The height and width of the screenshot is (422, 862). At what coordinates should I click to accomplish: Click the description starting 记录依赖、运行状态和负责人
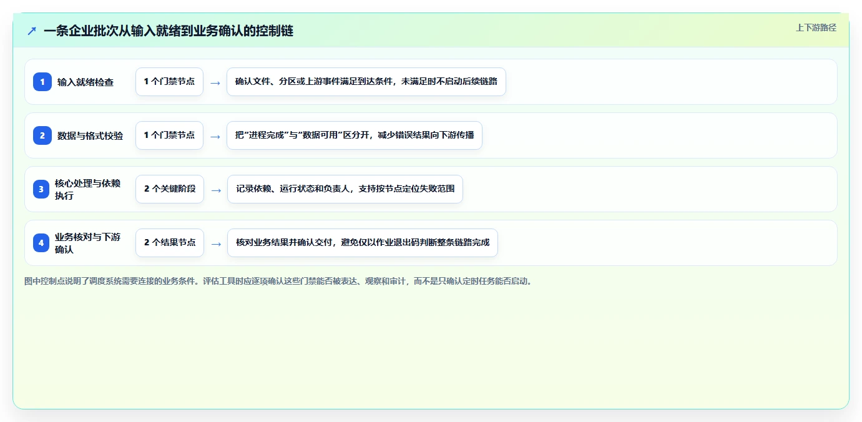point(345,189)
